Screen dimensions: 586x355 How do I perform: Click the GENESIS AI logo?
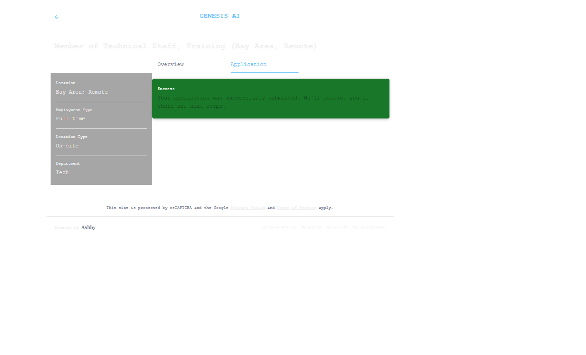220,16
